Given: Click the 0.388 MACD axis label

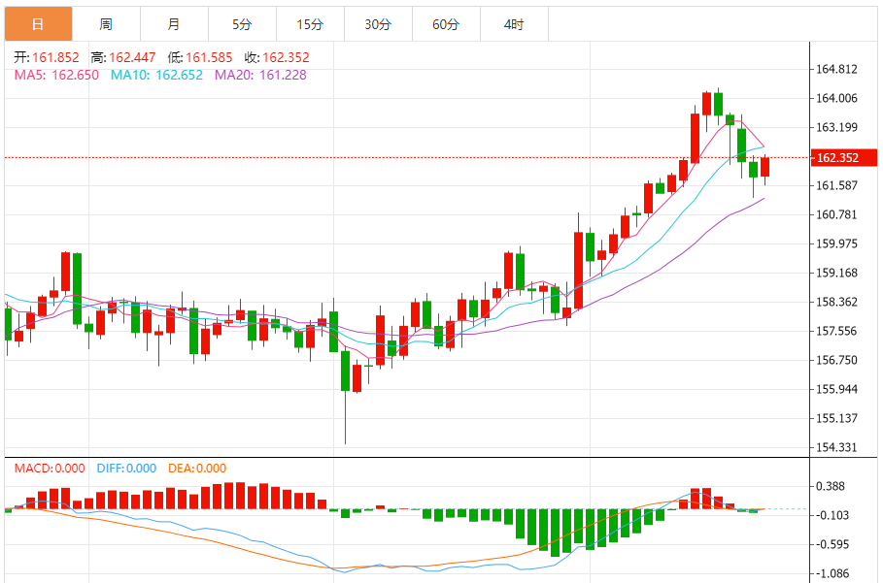Looking at the screenshot, I should (831, 486).
